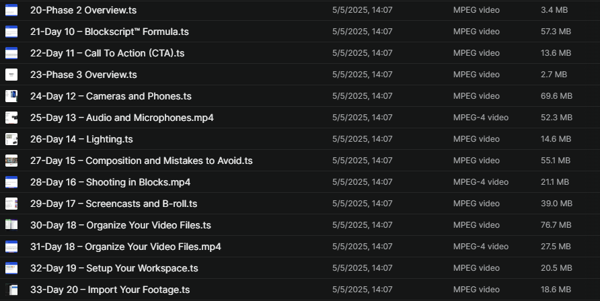Select the file icon for 22-Day 11 Call To Action
This screenshot has height=301, width=600.
(11, 53)
